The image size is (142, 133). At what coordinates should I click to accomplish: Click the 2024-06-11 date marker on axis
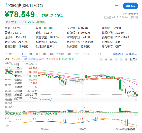(x=130, y=129)
